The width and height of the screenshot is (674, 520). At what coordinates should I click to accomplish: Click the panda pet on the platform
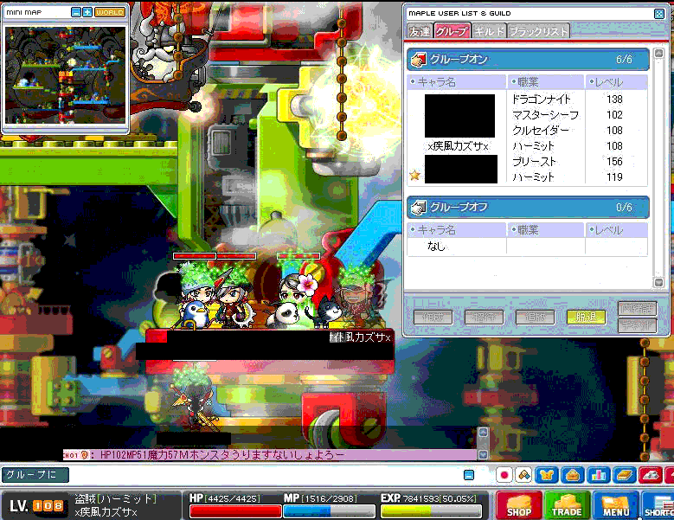284,317
